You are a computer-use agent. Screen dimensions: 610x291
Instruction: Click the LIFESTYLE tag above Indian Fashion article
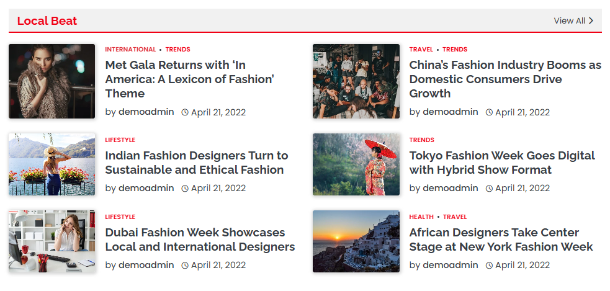[120, 140]
